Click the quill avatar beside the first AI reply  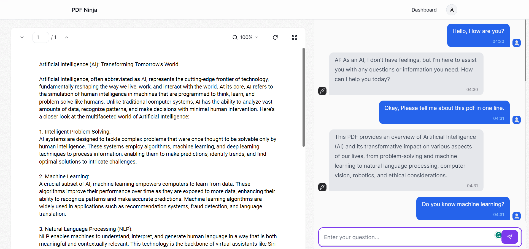(x=322, y=91)
